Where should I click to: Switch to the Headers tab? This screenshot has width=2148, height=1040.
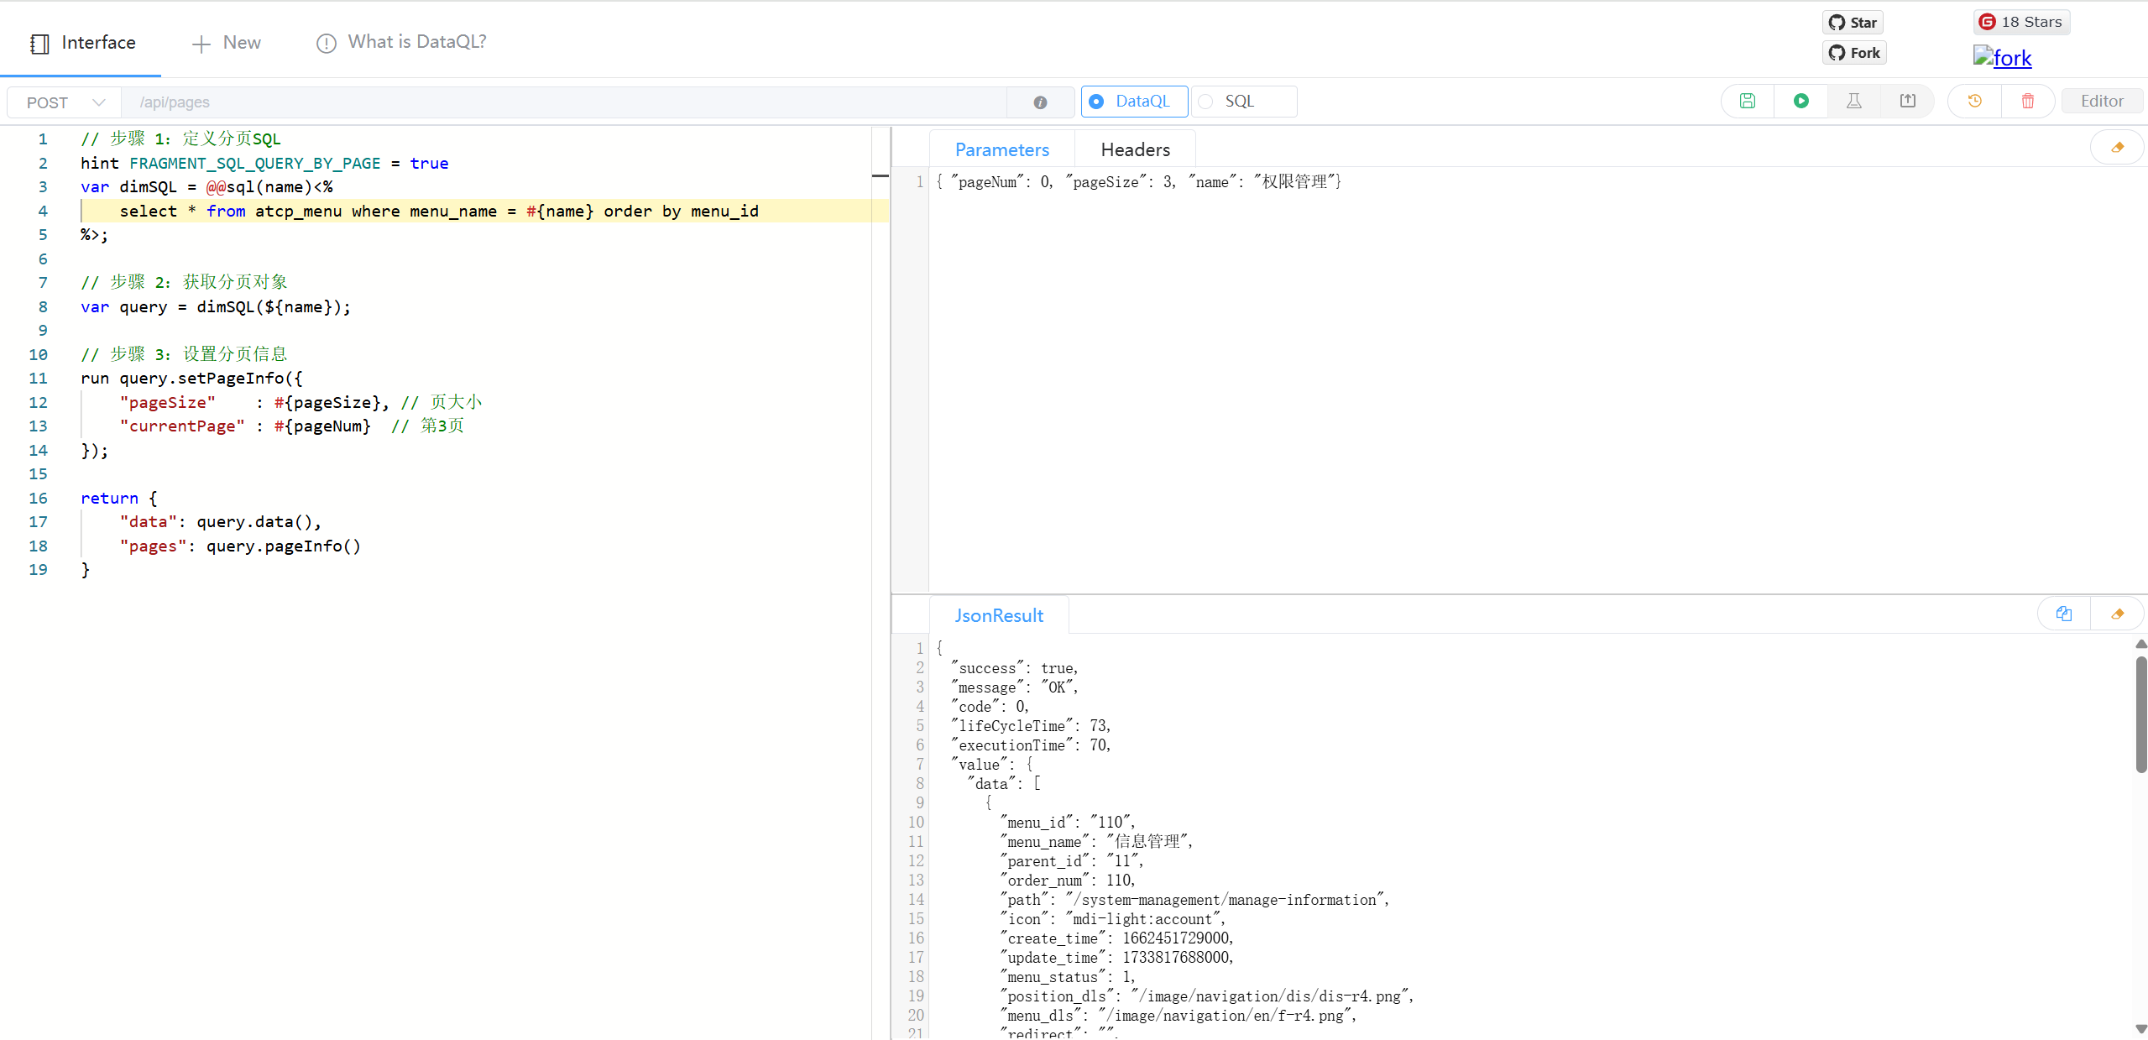point(1135,149)
